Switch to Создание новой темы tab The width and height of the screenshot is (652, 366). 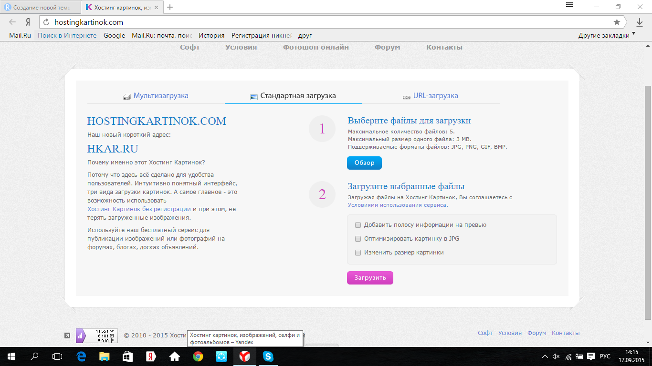[41, 7]
